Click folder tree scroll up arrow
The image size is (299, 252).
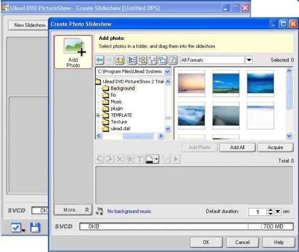167,82
